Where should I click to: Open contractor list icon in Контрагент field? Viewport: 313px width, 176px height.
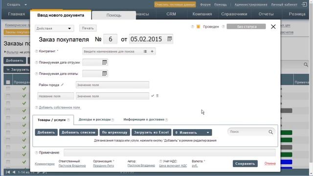(145, 51)
